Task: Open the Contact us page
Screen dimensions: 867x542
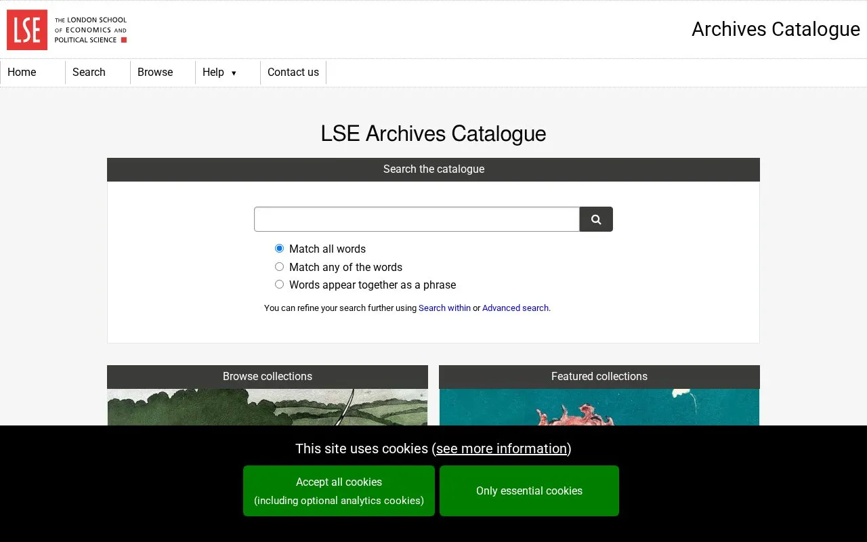Action: 293,72
